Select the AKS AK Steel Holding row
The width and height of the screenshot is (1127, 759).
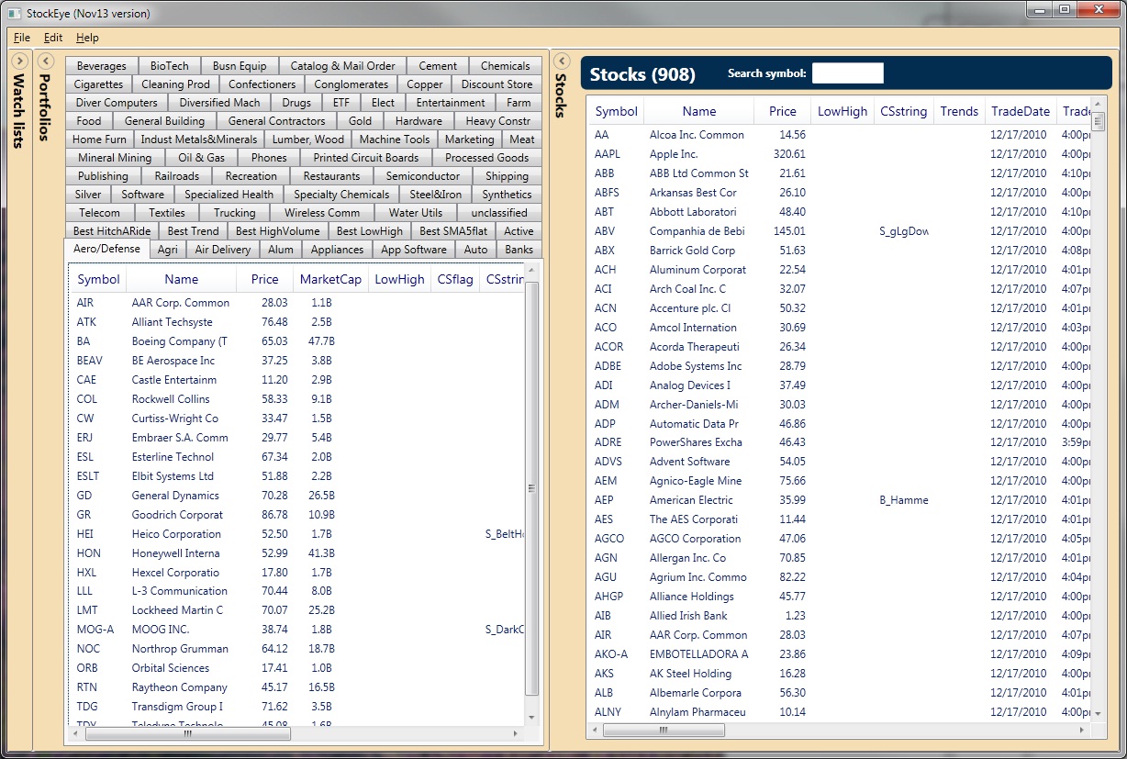click(840, 674)
